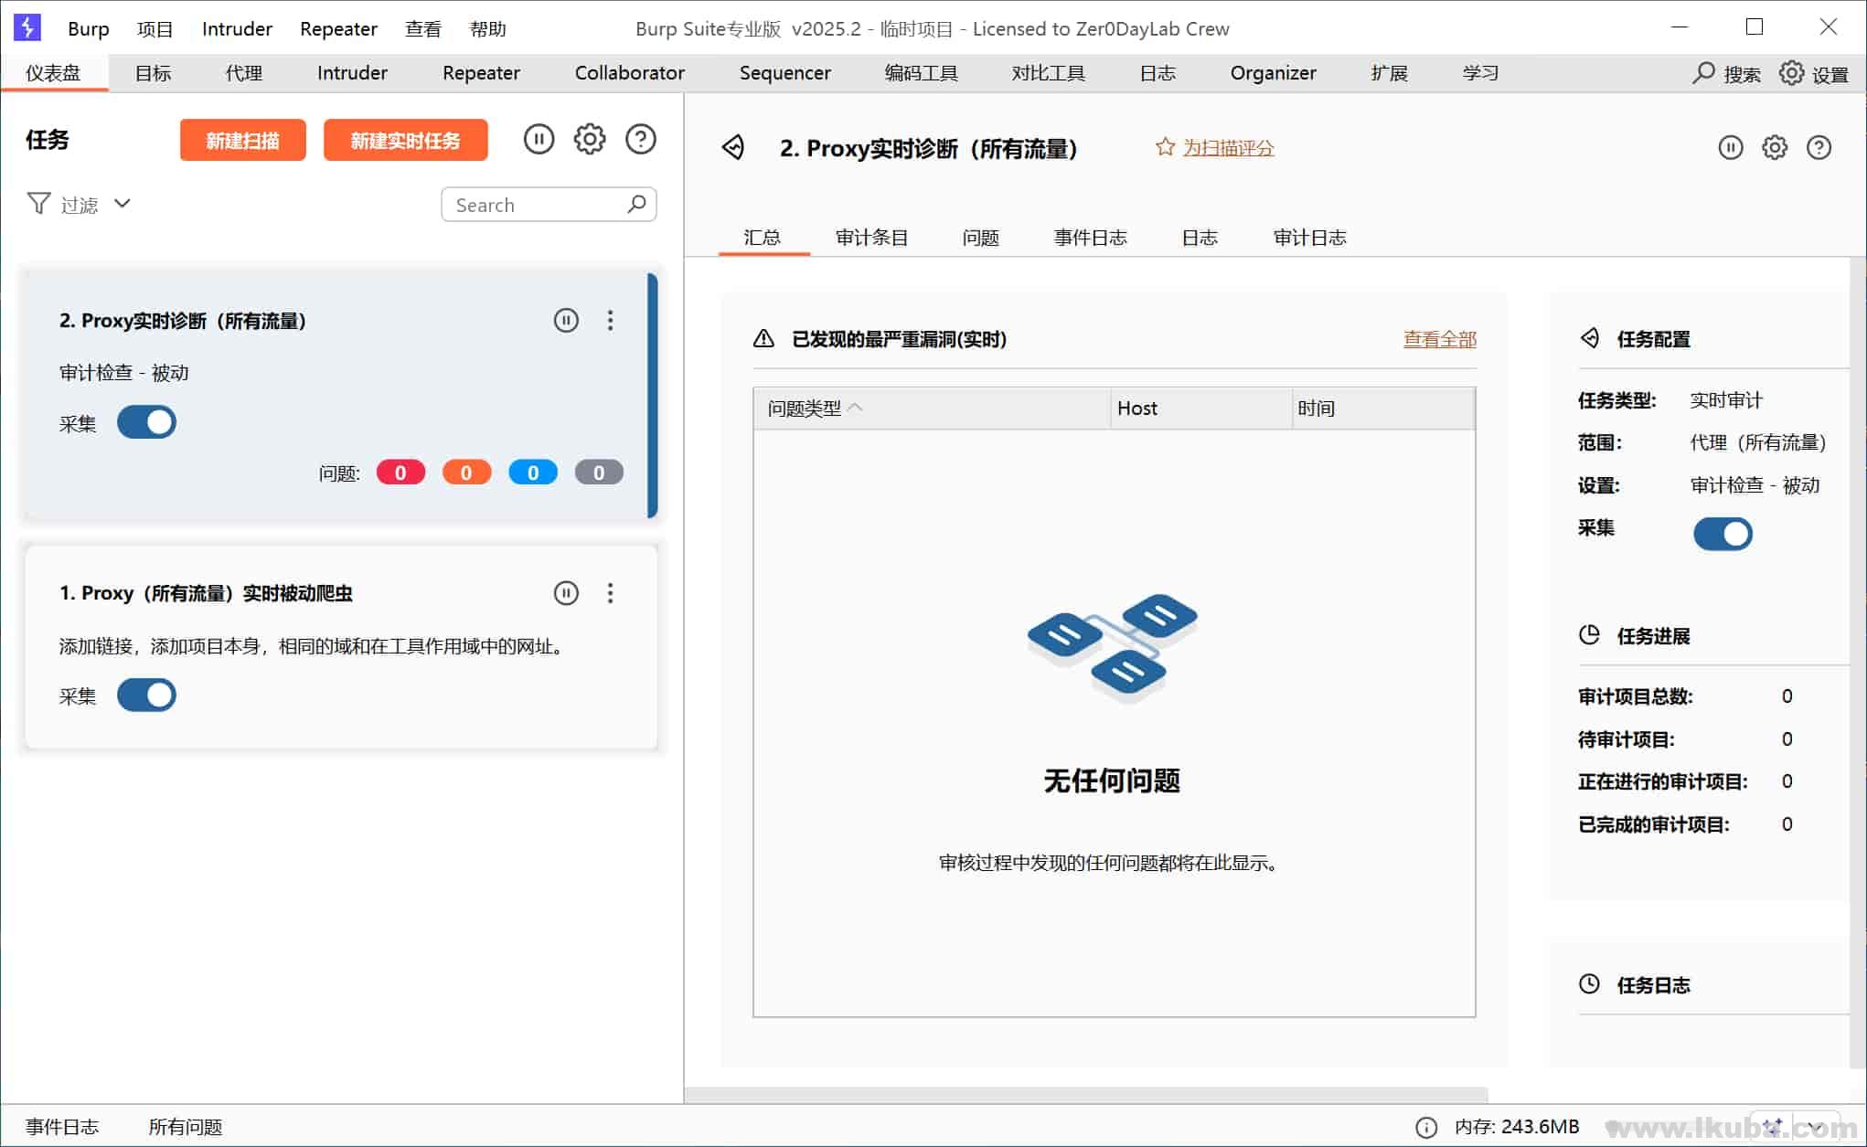The width and height of the screenshot is (1867, 1147).
Task: Select the 事件日志 sub-tab
Action: coord(1090,238)
